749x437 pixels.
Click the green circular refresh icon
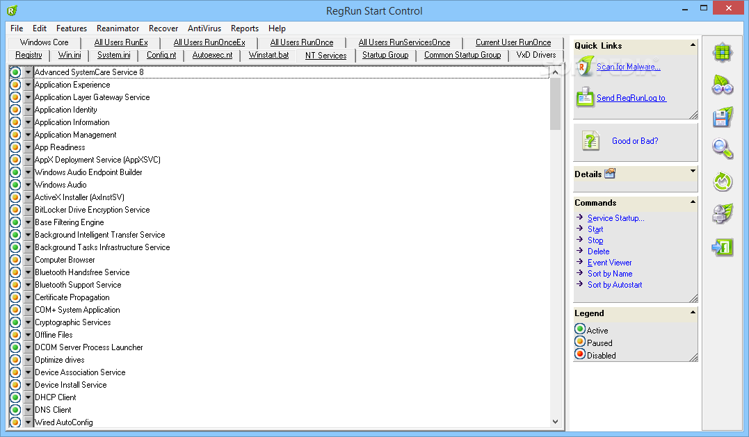click(x=723, y=182)
